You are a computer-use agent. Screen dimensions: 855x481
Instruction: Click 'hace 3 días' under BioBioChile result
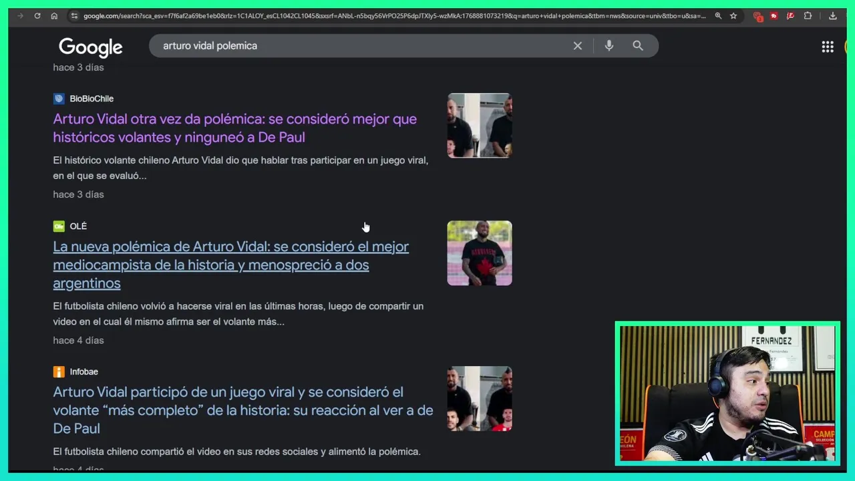click(x=79, y=194)
